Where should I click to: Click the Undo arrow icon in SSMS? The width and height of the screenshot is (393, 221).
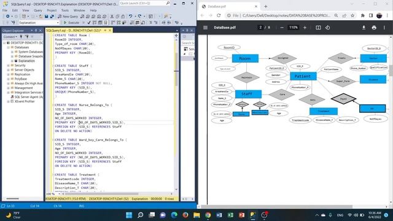pyautogui.click(x=130, y=17)
